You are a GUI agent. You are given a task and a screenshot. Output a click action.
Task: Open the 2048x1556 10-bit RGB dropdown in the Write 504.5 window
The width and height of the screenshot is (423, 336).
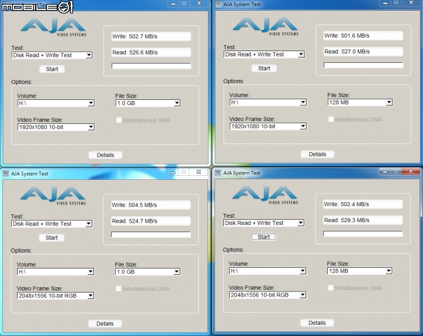click(55, 295)
